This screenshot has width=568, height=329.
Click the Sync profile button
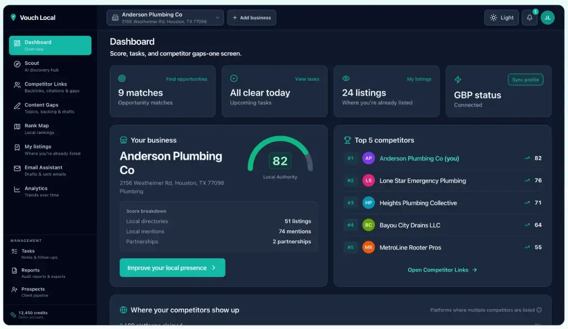[525, 80]
